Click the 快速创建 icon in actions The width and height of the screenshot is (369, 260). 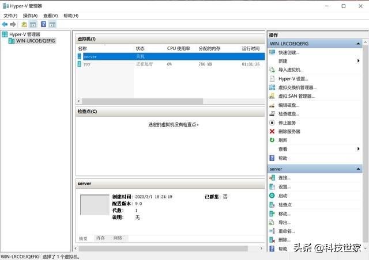[272, 52]
